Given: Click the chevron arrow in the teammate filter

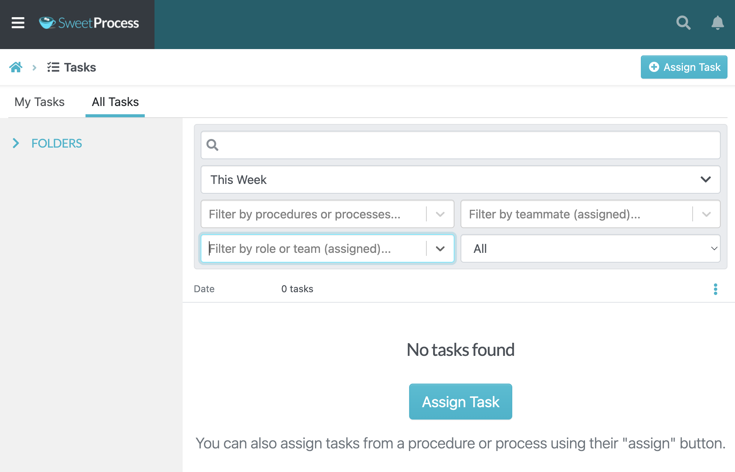Looking at the screenshot, I should (706, 214).
